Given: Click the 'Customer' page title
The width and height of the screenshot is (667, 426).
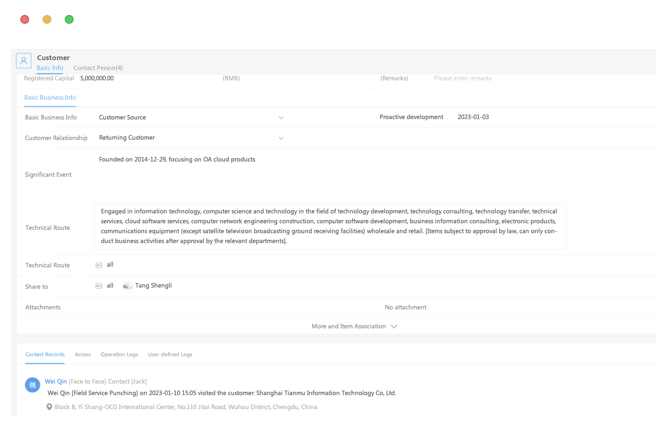Looking at the screenshot, I should (53, 58).
